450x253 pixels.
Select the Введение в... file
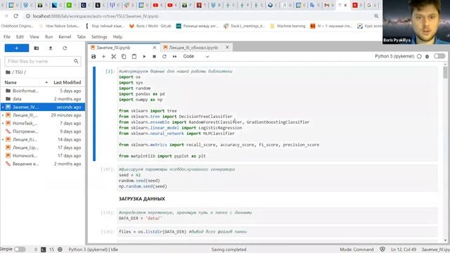click(x=43, y=164)
